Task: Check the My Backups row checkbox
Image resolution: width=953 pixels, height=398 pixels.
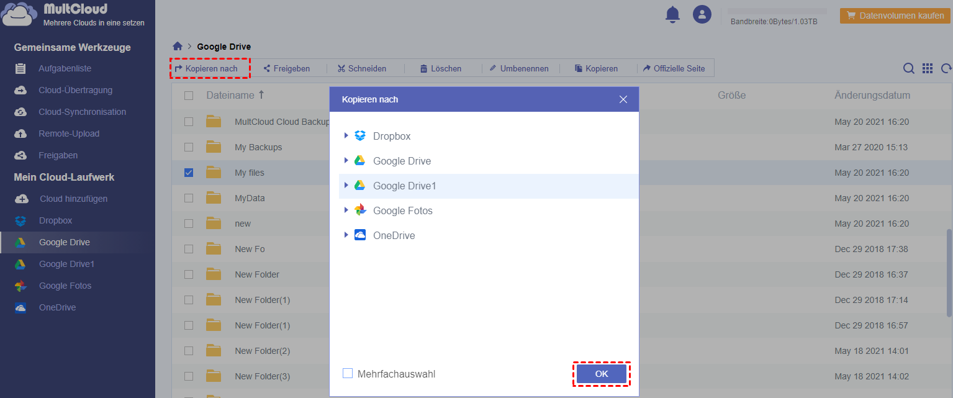Action: click(189, 147)
